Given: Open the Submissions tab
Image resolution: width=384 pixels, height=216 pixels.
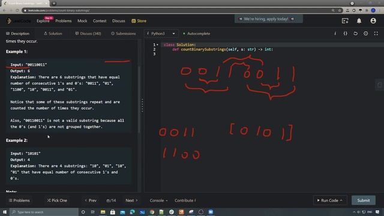Looking at the screenshot, I should [124, 34].
